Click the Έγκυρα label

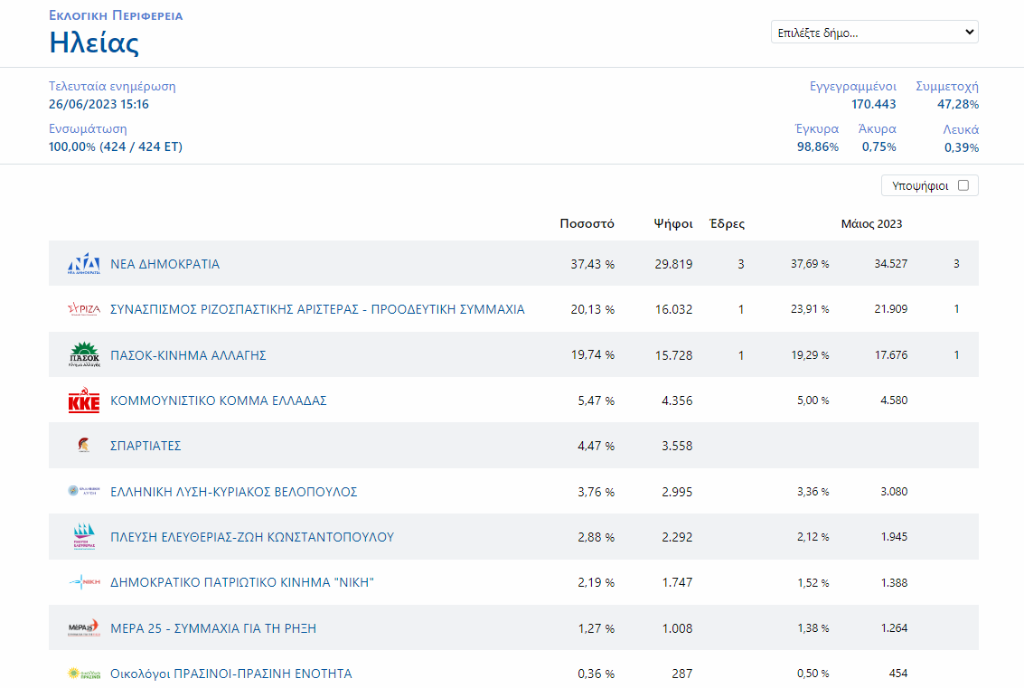click(817, 128)
